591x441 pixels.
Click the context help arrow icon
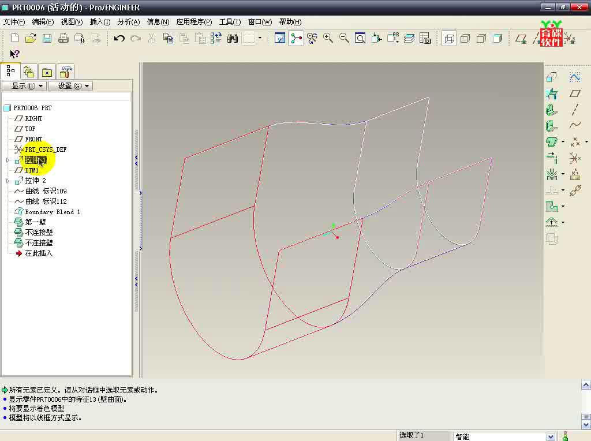click(x=14, y=54)
